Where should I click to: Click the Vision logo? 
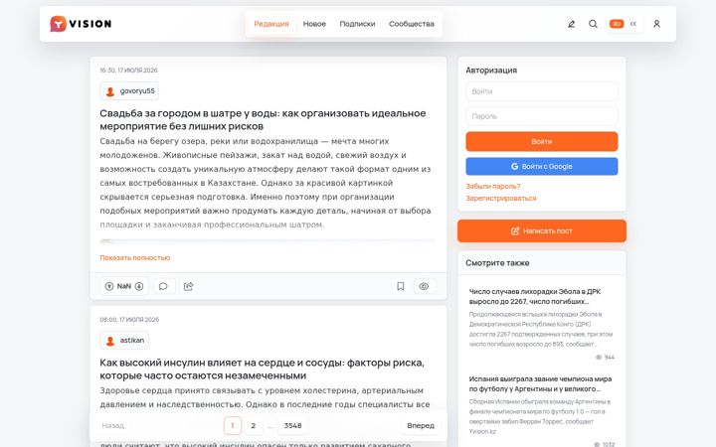pos(81,24)
